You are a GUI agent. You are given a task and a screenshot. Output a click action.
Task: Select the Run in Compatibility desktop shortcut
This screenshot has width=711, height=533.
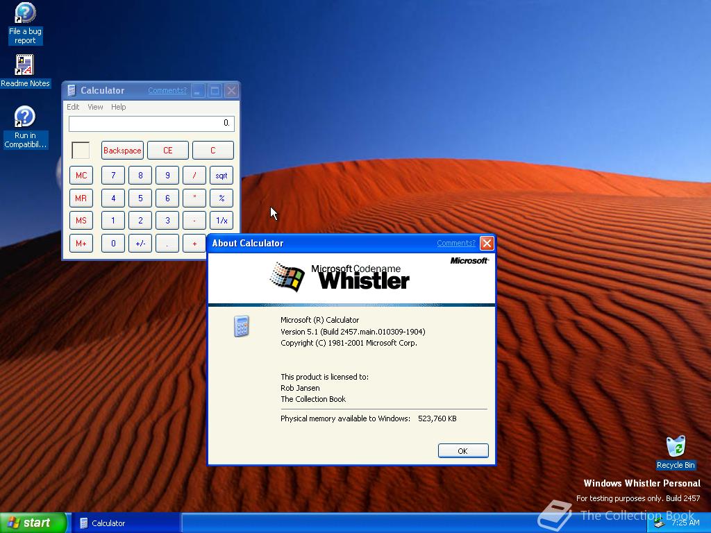pyautogui.click(x=25, y=127)
